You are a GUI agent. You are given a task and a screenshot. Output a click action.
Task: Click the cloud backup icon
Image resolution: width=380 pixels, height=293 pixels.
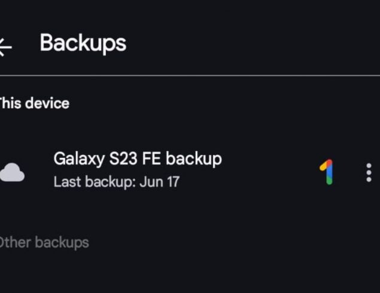tap(12, 172)
